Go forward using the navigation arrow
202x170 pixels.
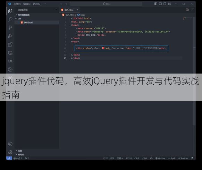coord(66,4)
